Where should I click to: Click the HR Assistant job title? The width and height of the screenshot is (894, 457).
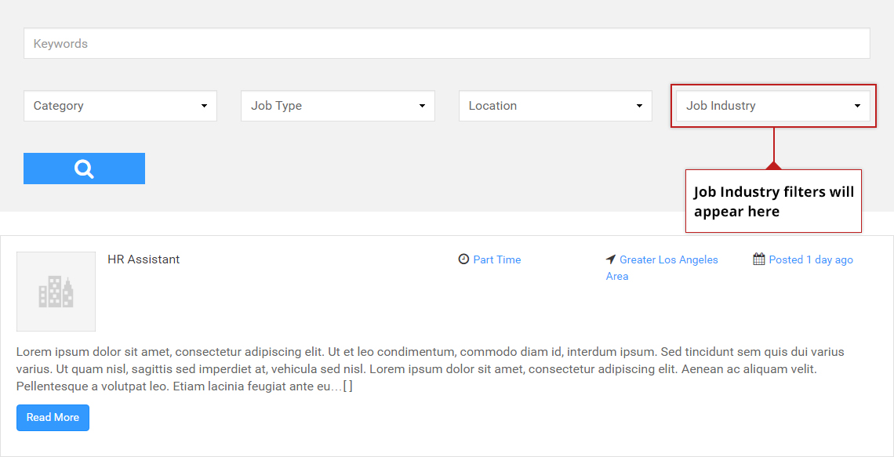pyautogui.click(x=144, y=259)
